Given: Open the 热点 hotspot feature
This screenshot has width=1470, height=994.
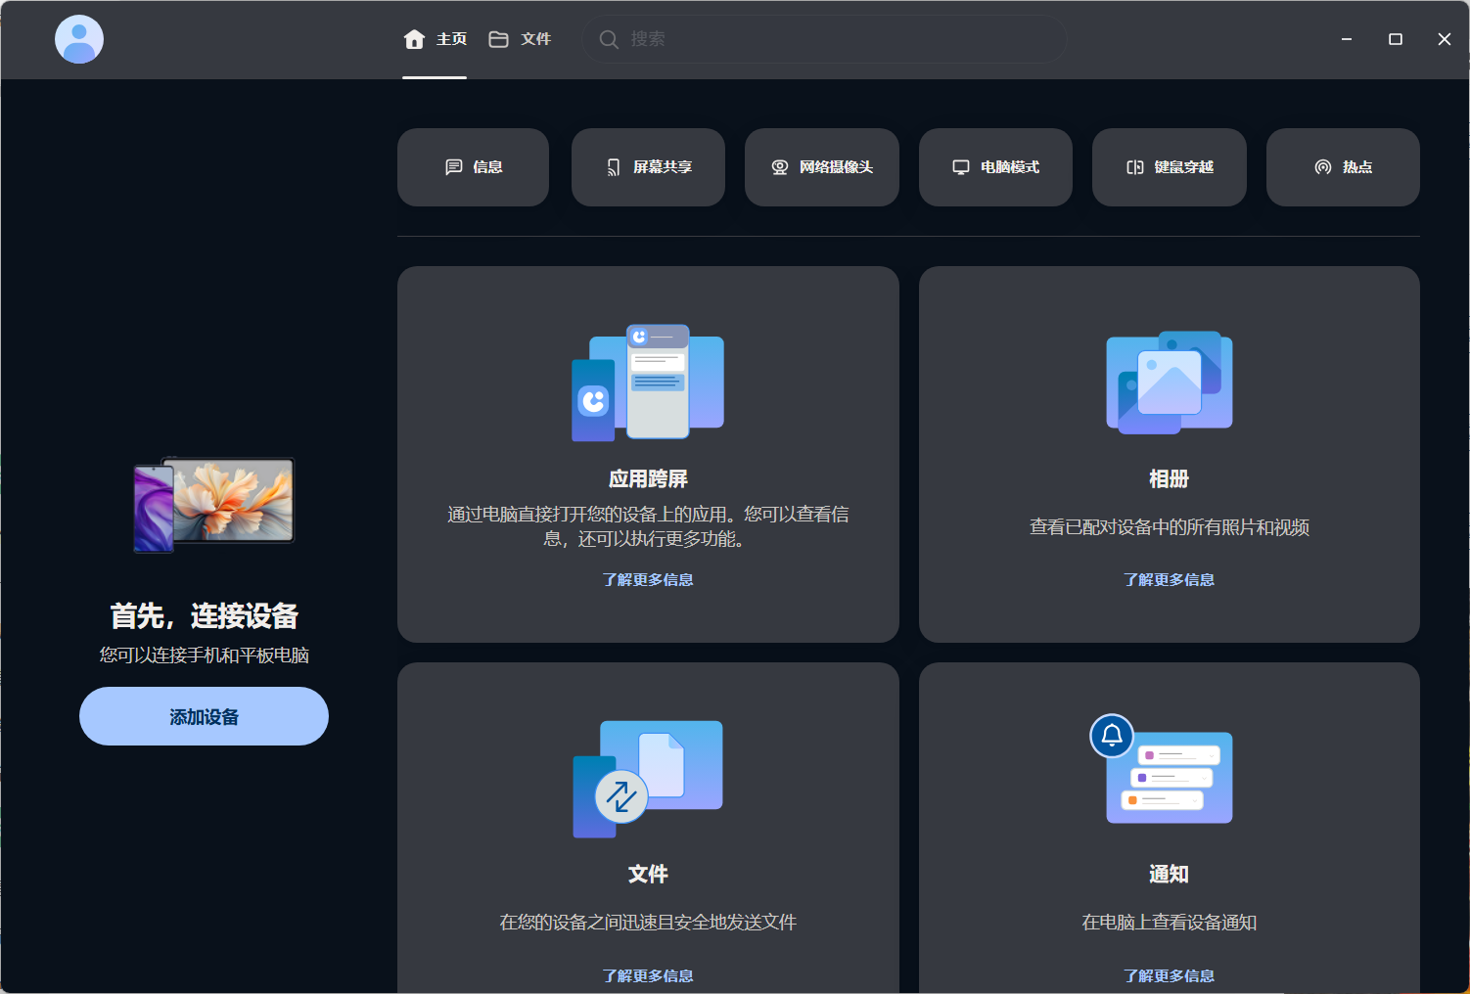Looking at the screenshot, I should point(1343,167).
